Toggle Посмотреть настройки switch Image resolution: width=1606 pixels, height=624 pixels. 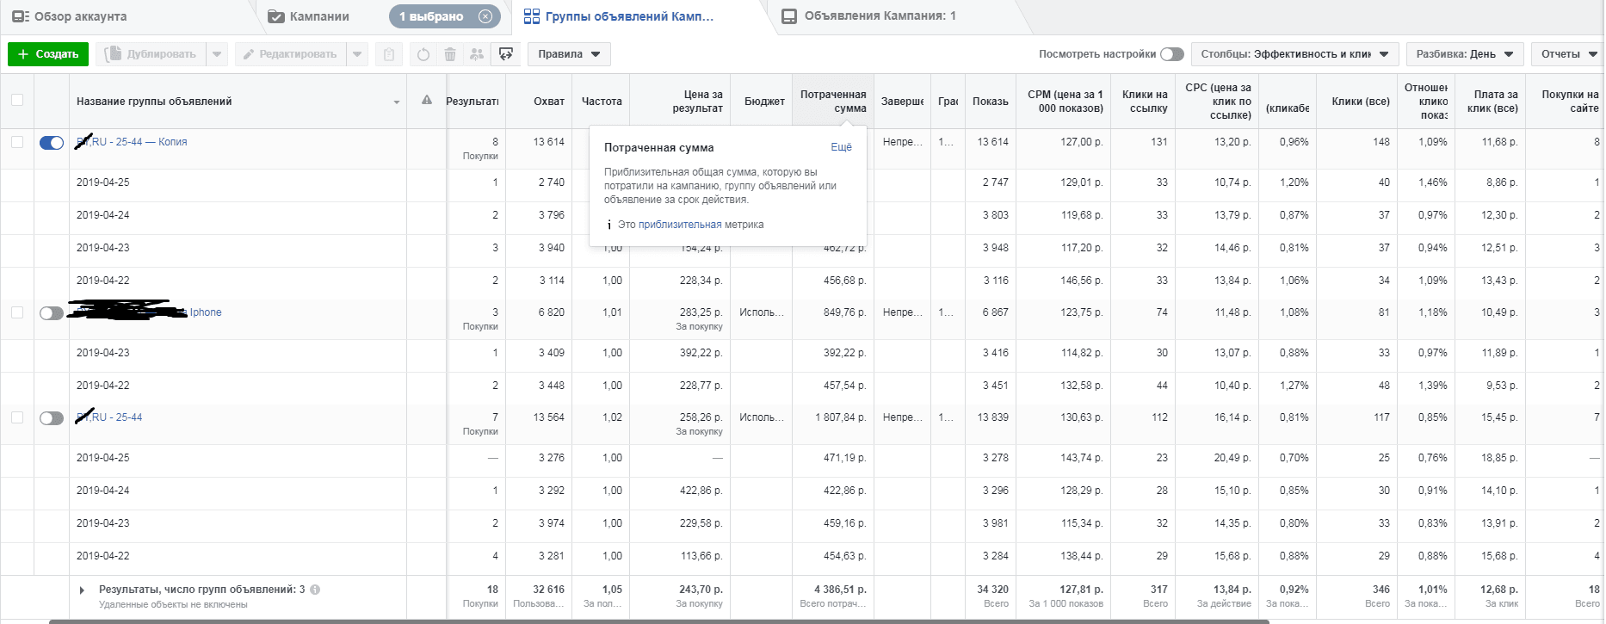pyautogui.click(x=1171, y=54)
